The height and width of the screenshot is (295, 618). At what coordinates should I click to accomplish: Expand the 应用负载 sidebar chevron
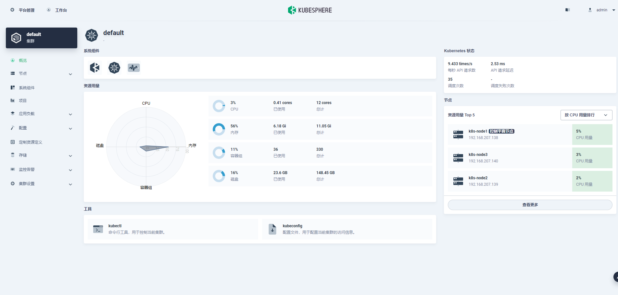pos(70,114)
